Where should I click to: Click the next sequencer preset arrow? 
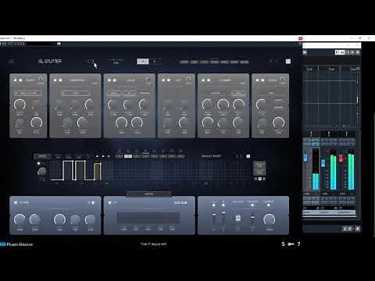pos(241,156)
